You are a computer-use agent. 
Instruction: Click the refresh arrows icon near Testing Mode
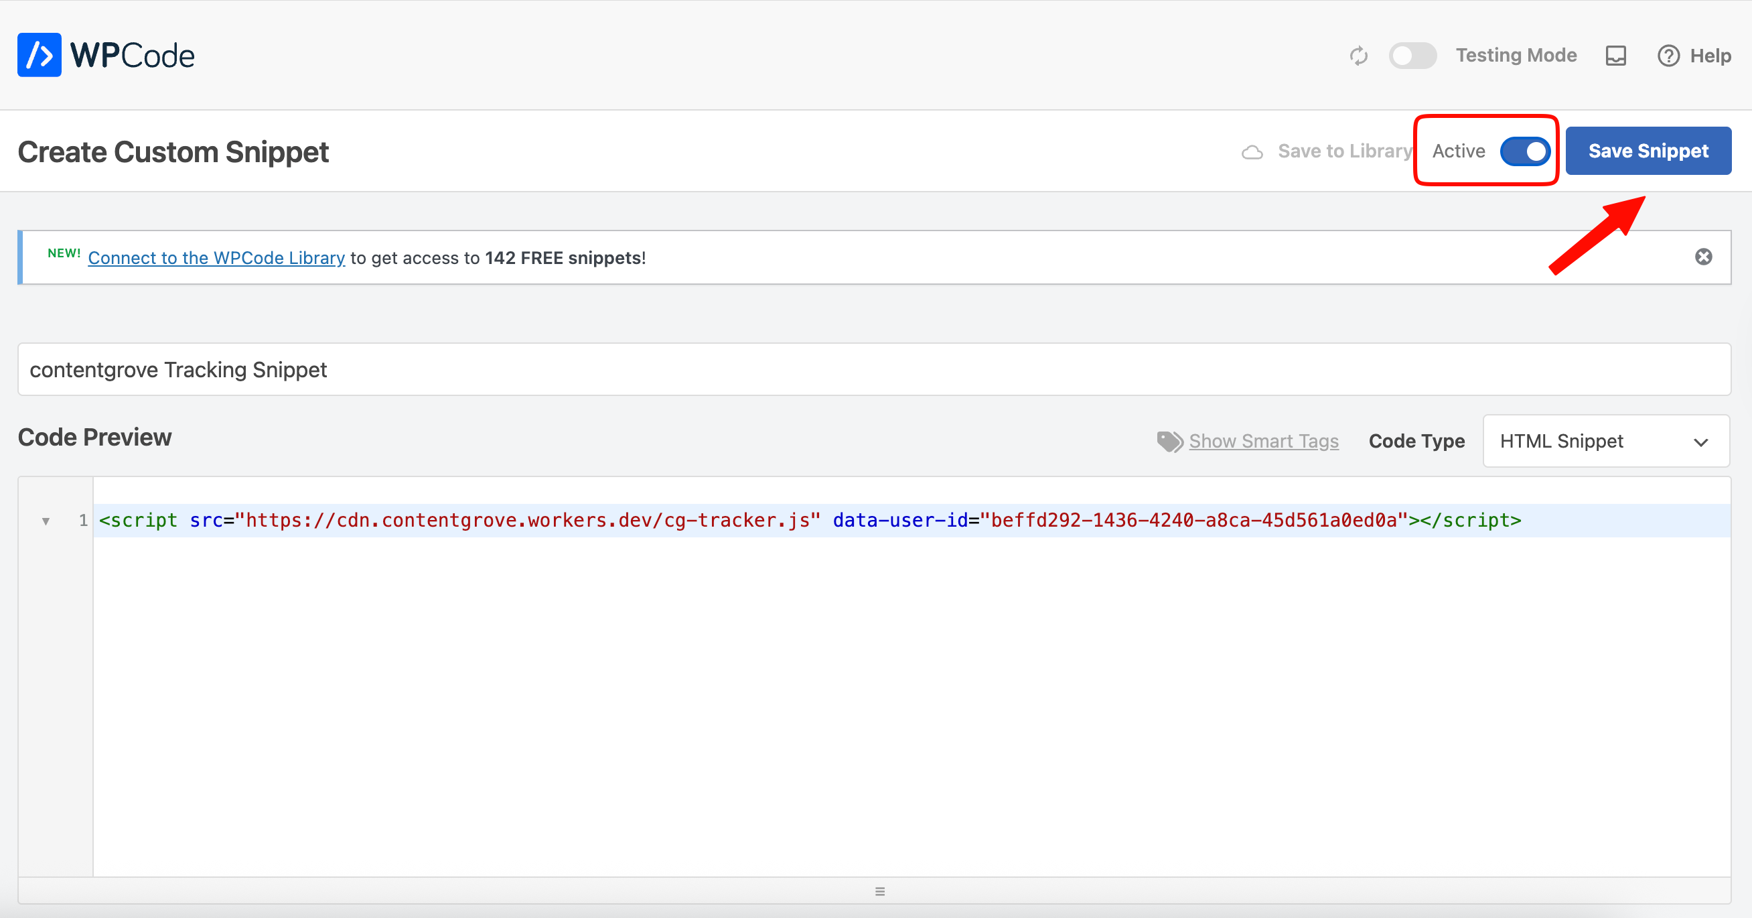pyautogui.click(x=1358, y=56)
